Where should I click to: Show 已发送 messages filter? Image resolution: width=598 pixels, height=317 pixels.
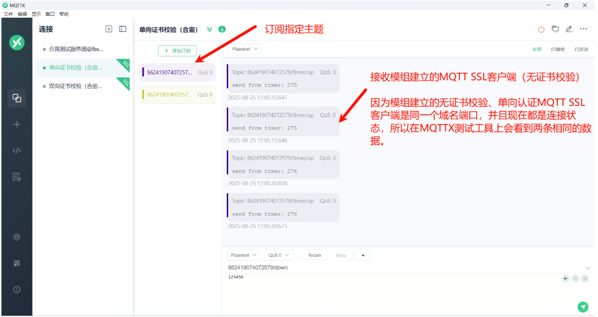tap(581, 49)
